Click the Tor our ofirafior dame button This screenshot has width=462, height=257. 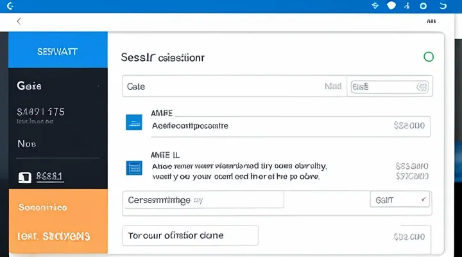(x=190, y=236)
